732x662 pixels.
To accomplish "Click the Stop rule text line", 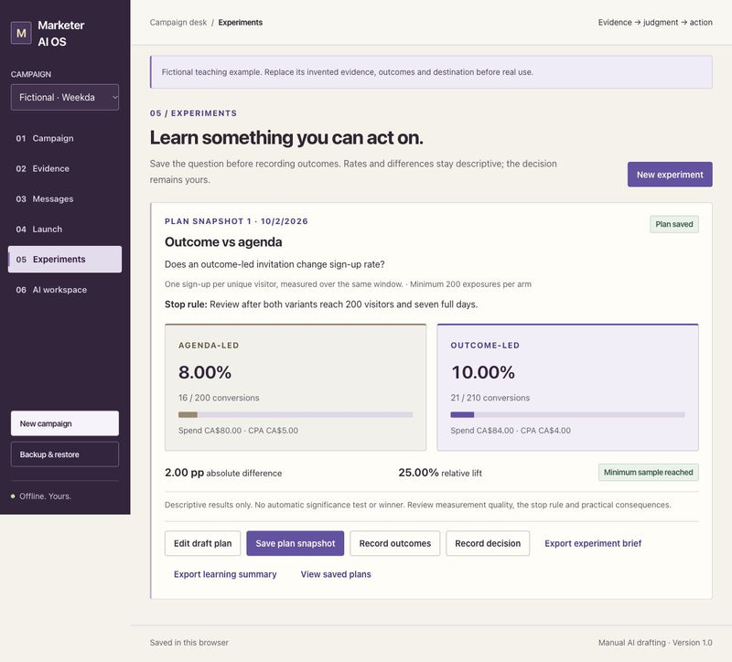I will pos(321,304).
